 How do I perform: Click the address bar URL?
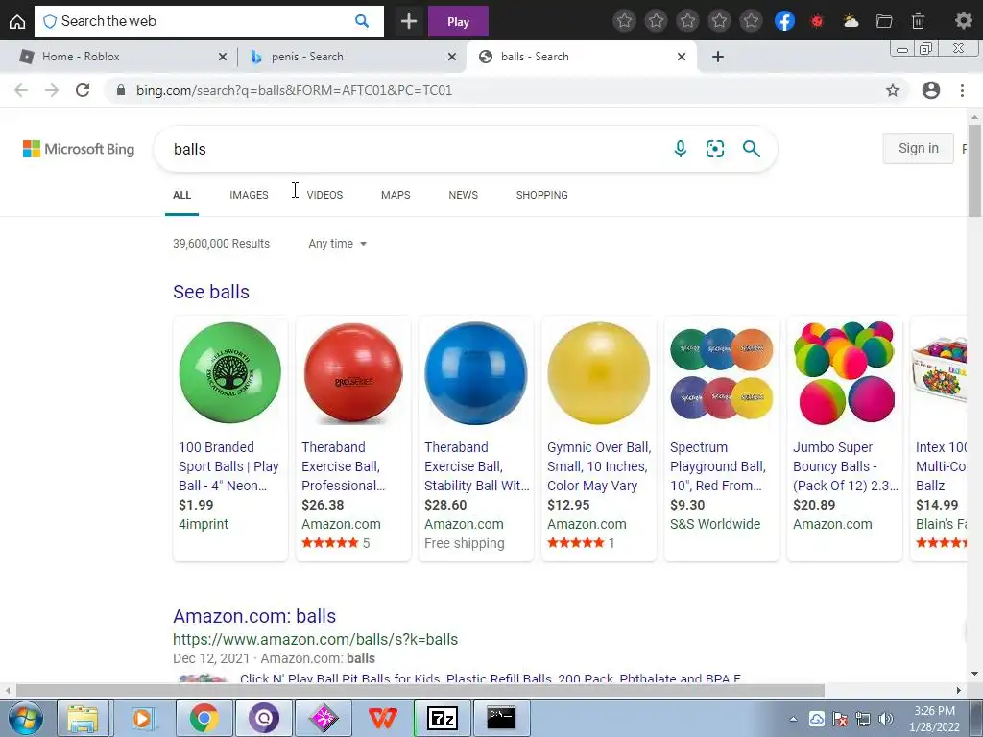(294, 90)
